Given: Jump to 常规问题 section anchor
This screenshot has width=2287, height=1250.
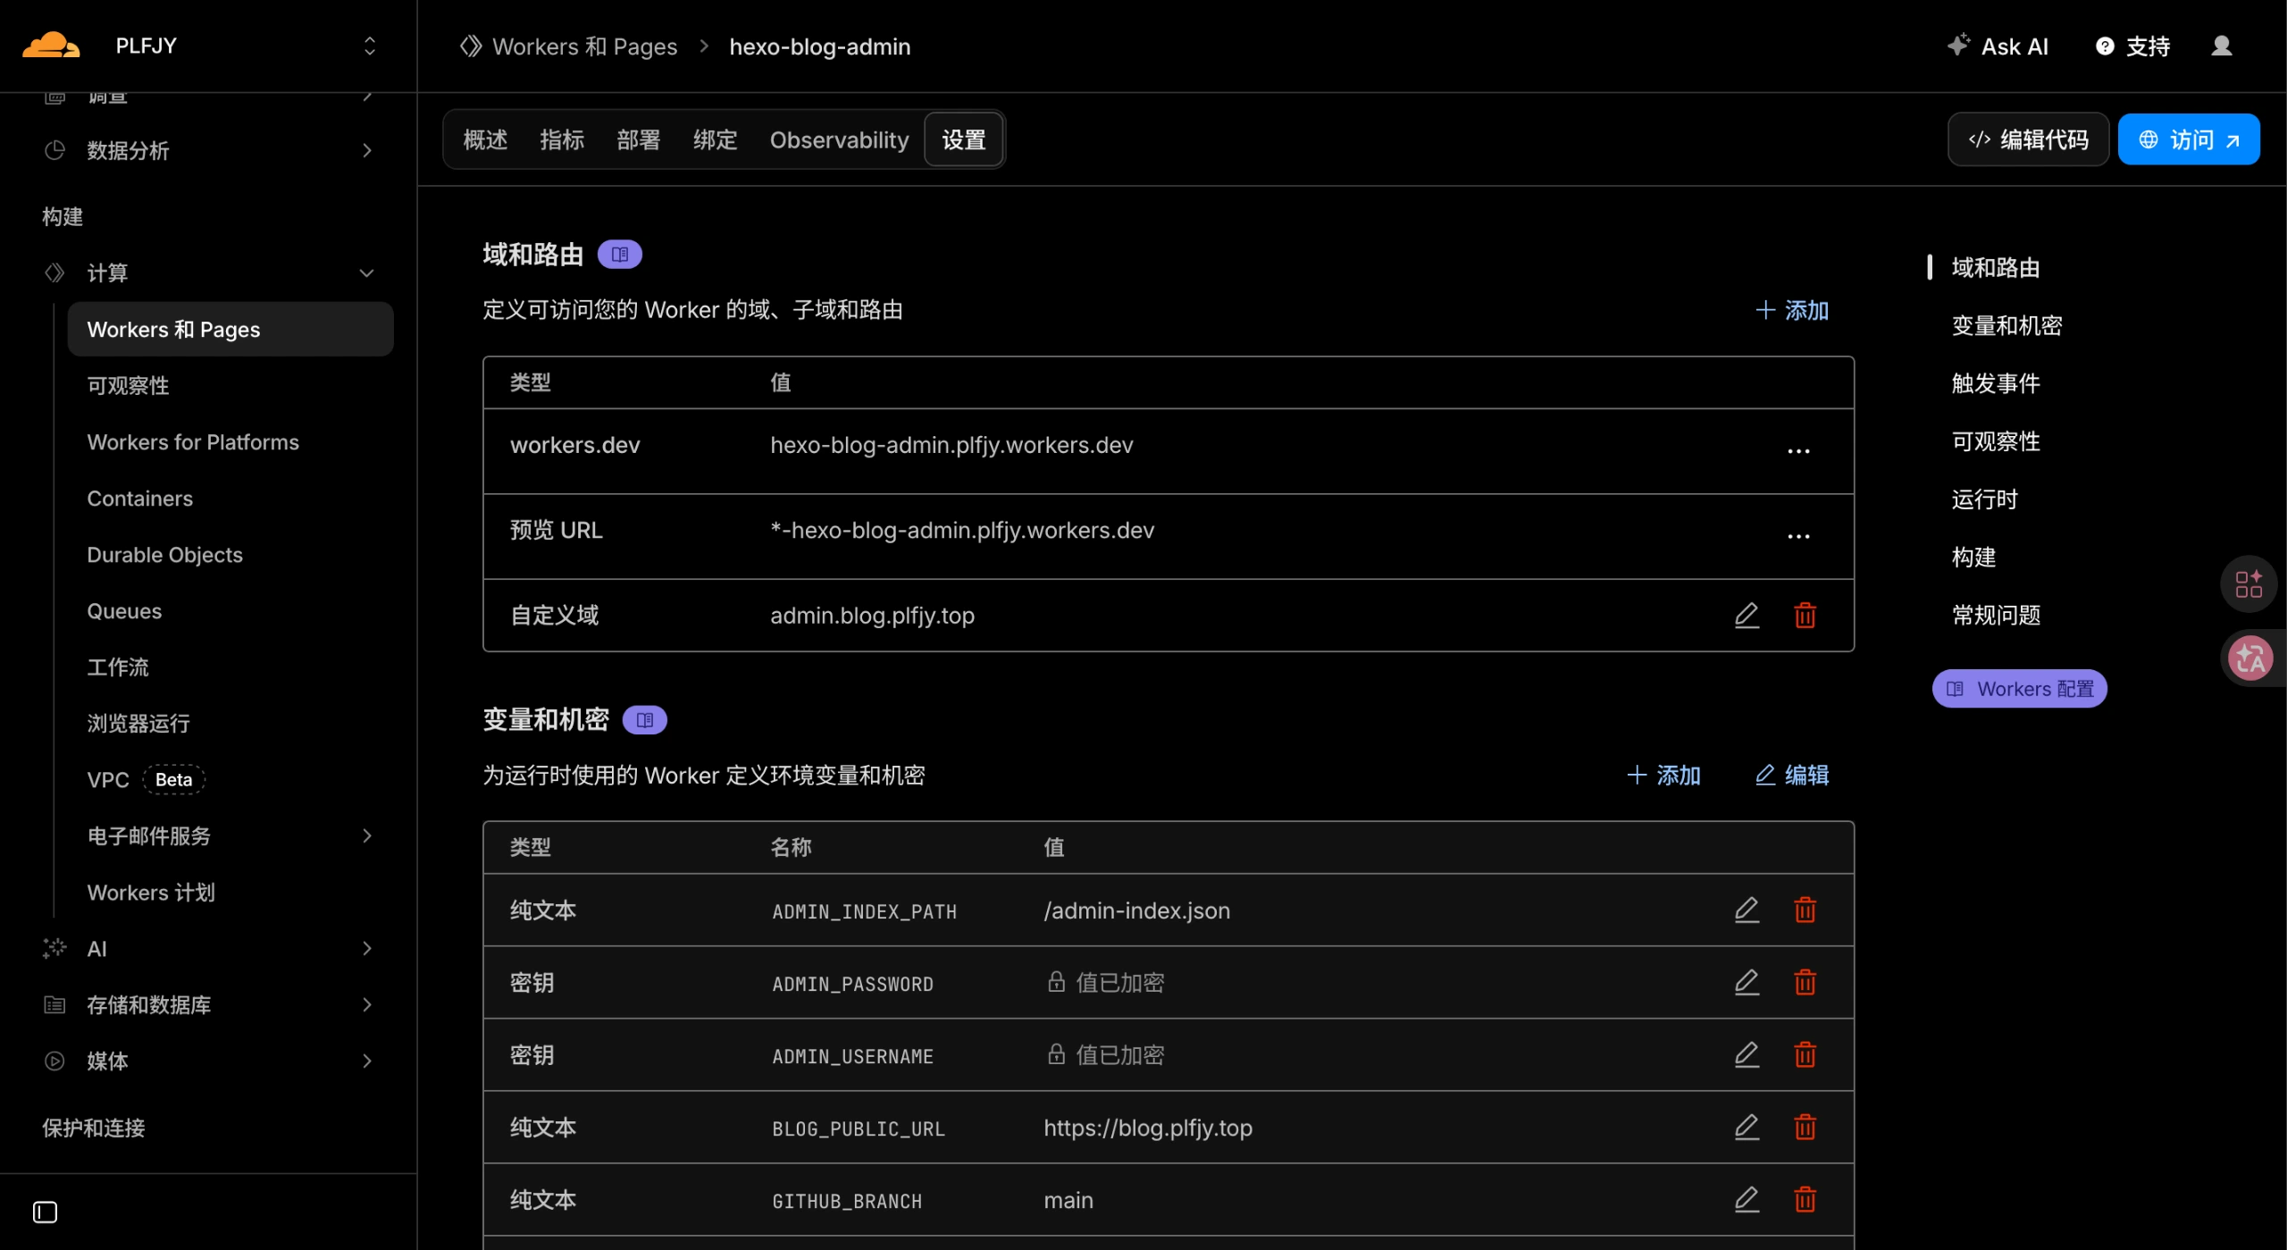Looking at the screenshot, I should coord(1995,616).
